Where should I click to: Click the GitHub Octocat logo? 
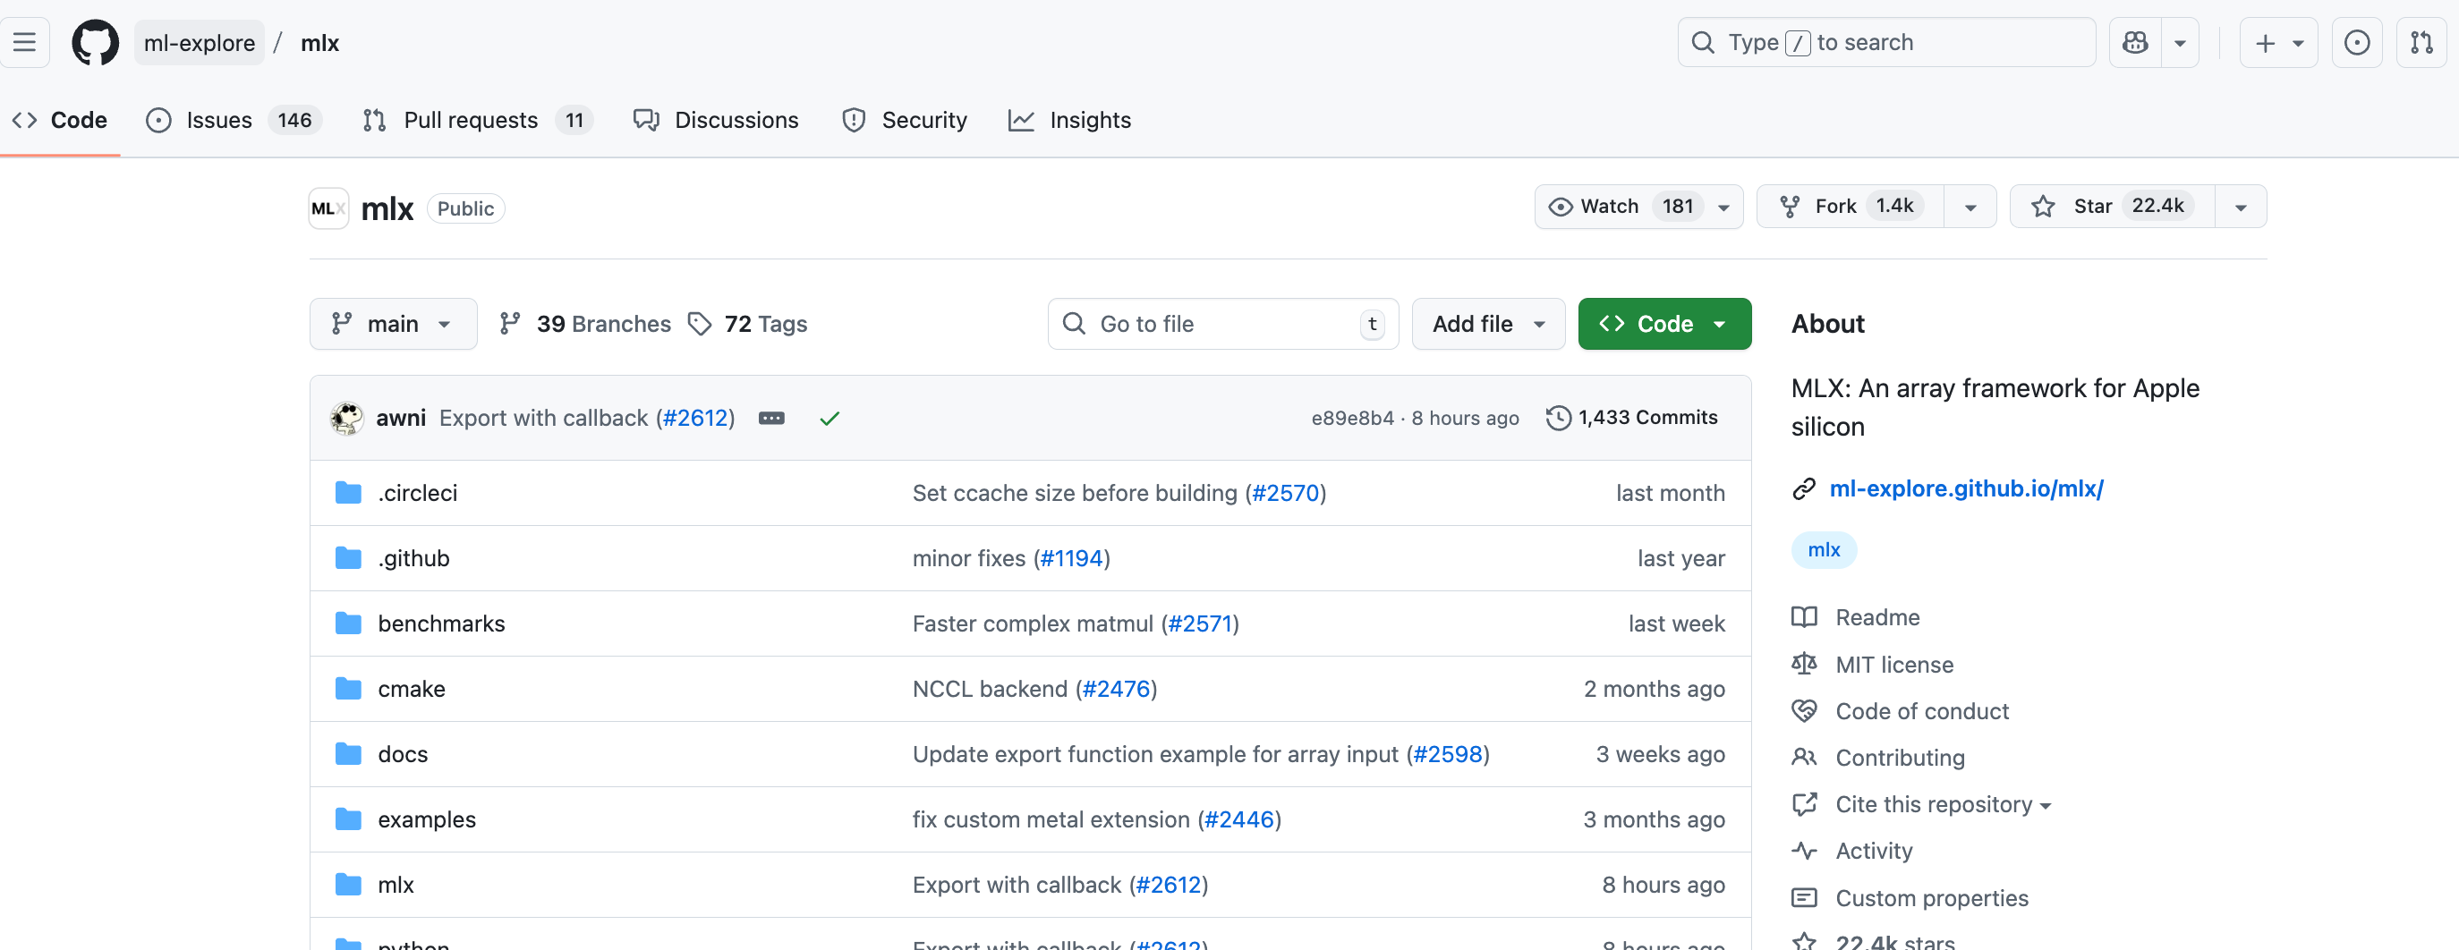tap(96, 43)
